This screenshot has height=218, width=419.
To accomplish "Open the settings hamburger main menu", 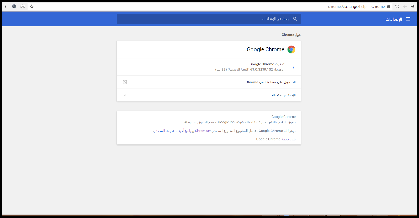I will click(x=408, y=19).
